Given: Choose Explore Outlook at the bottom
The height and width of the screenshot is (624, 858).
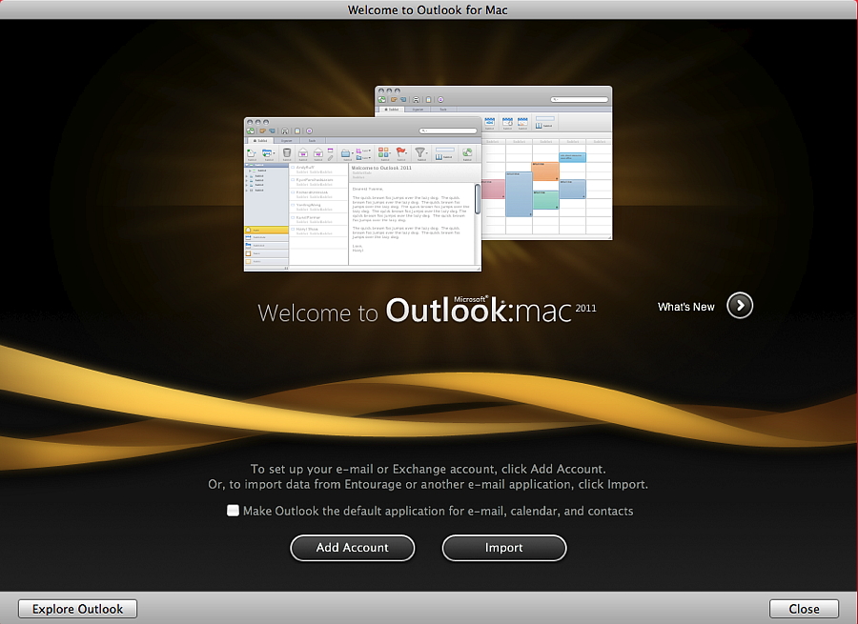Looking at the screenshot, I should tap(78, 609).
